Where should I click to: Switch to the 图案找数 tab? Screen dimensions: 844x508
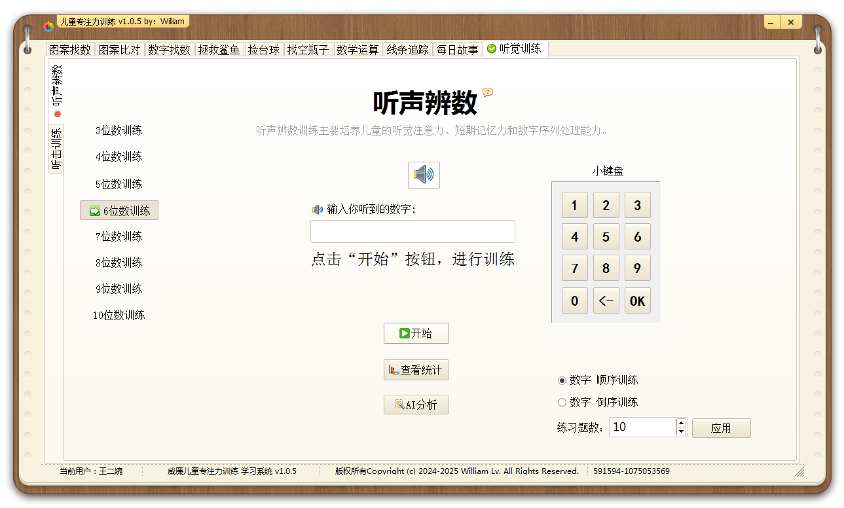(70, 50)
